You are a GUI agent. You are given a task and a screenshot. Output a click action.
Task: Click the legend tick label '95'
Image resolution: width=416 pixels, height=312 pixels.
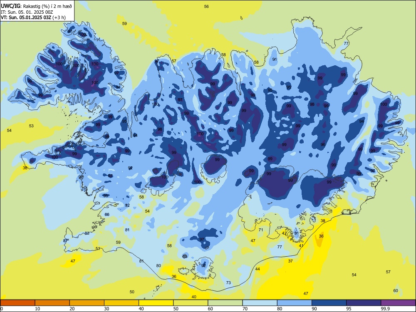[349, 309]
